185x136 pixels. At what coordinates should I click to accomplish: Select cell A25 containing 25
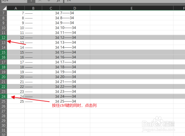(16, 101)
